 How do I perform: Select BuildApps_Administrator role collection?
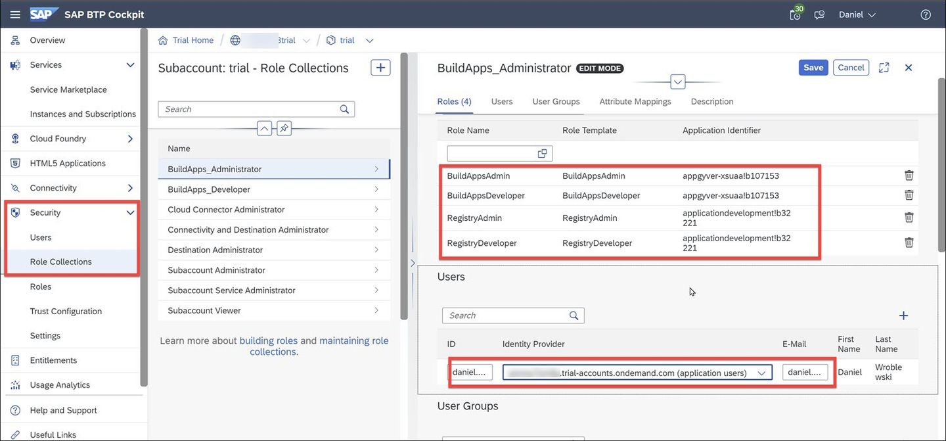(274, 169)
